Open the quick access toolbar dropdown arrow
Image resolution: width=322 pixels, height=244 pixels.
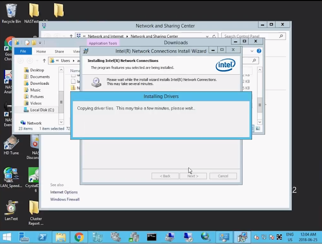click(40, 43)
